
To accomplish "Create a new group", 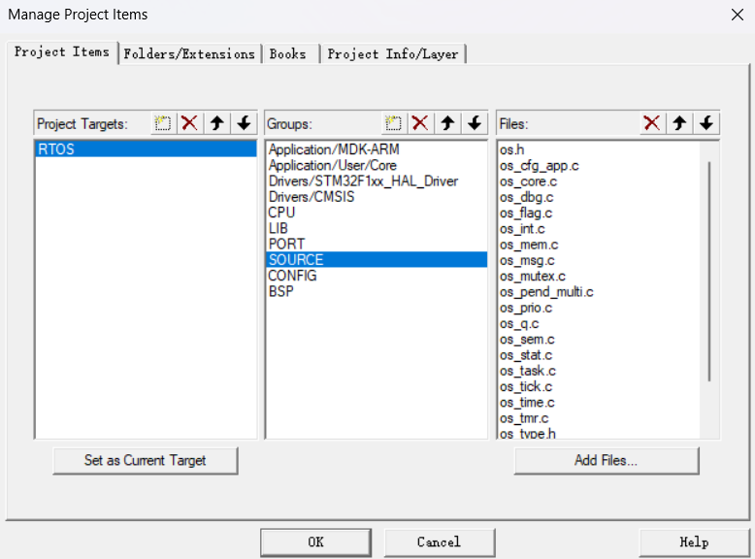I will click(x=393, y=123).
